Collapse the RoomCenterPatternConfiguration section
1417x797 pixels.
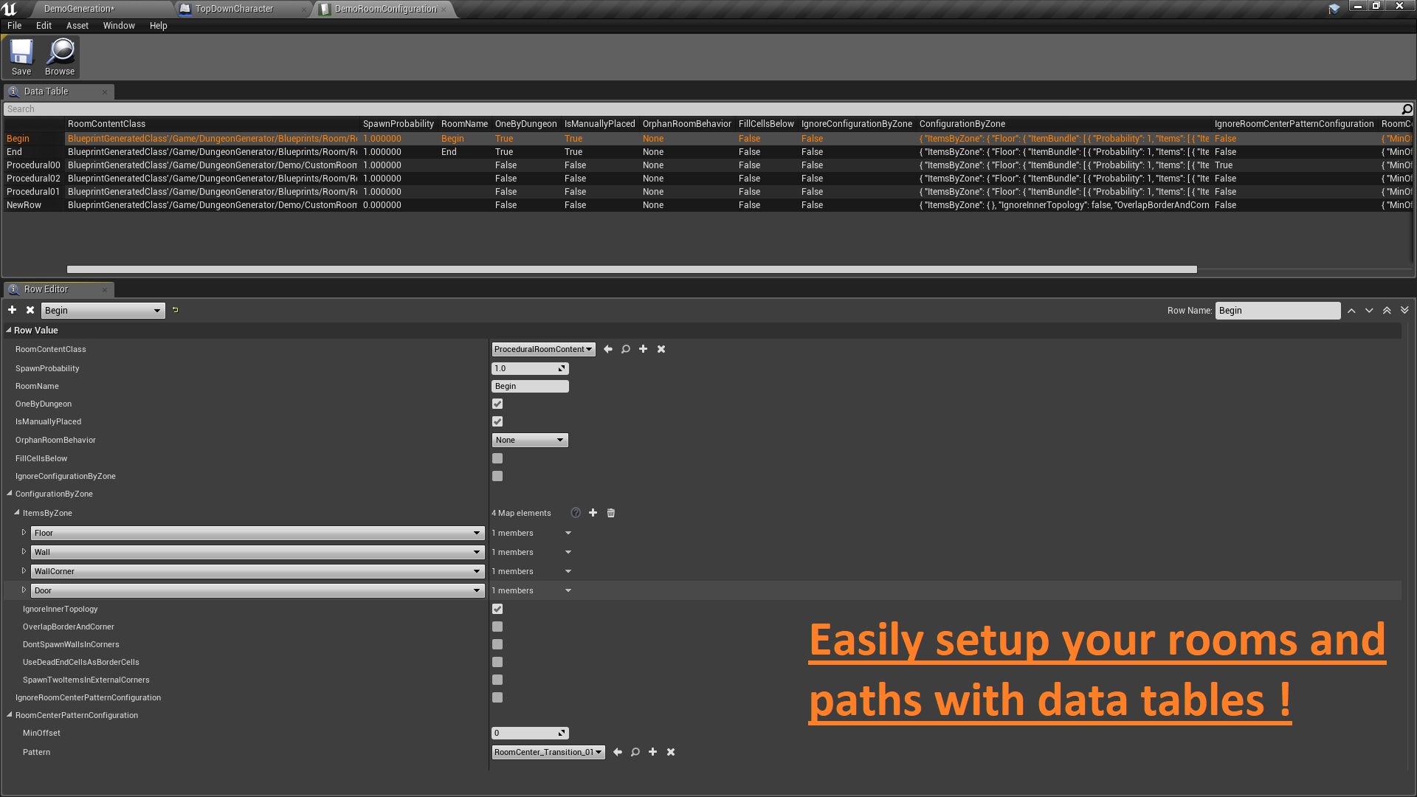9,715
